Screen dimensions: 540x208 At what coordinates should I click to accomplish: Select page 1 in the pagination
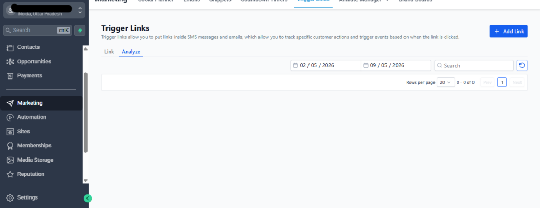pos(502,82)
